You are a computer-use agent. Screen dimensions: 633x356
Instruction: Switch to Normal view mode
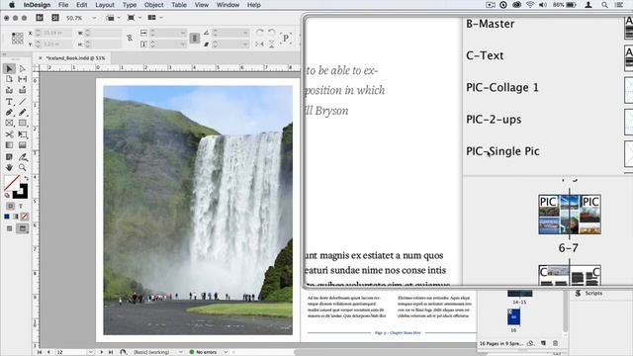pos(9,228)
